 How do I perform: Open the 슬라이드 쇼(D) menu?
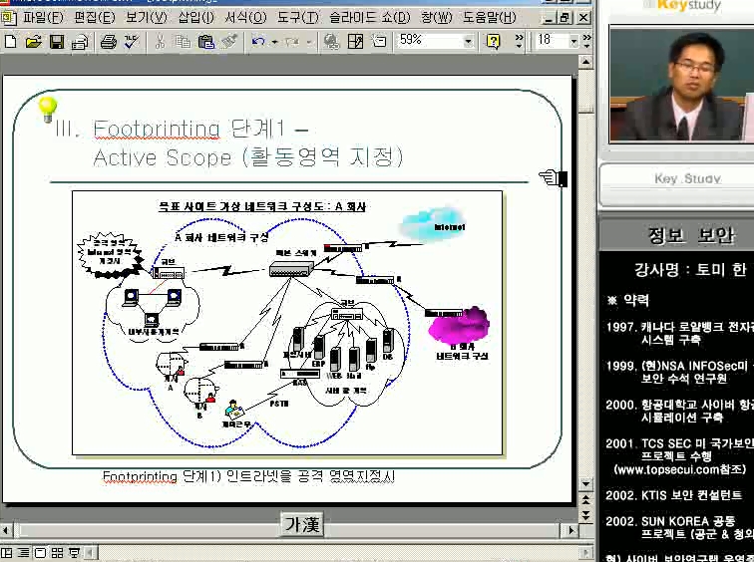coord(369,18)
